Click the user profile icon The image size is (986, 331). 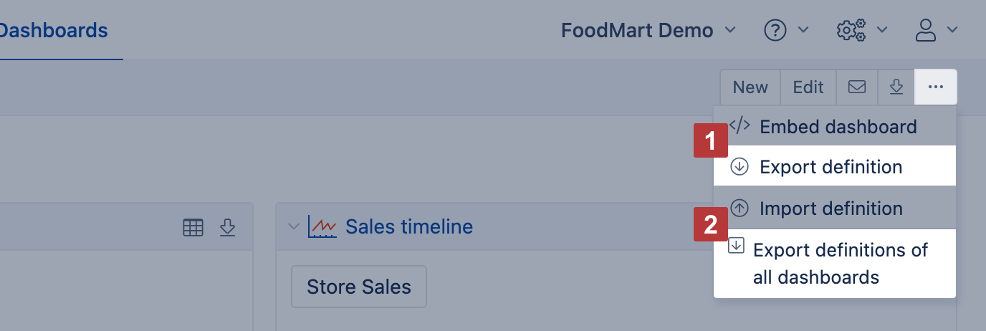[x=927, y=30]
